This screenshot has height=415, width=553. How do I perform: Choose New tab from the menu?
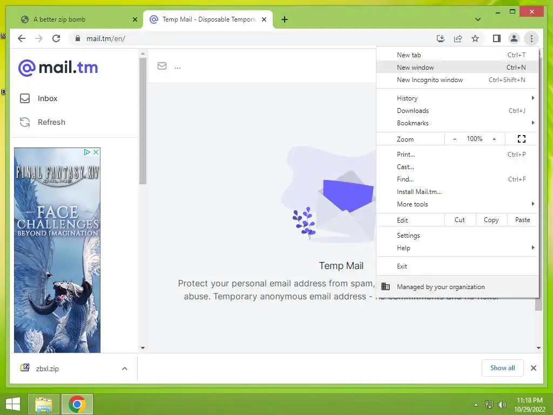457,55
